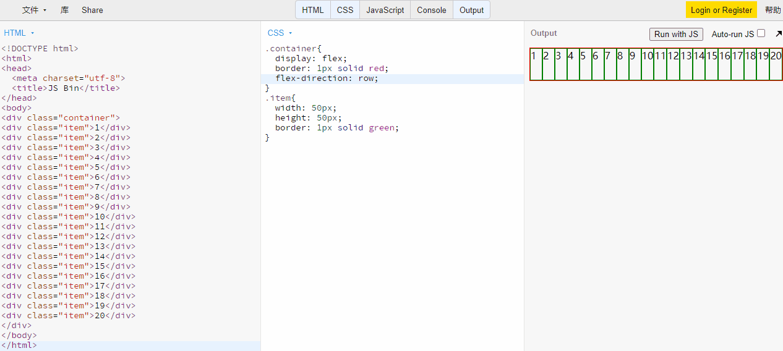Expand the CSS panel preprocessor dropdown
This screenshot has height=351, width=783.
coord(280,33)
